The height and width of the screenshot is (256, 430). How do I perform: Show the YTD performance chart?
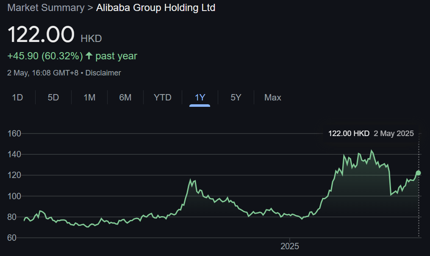tap(162, 97)
